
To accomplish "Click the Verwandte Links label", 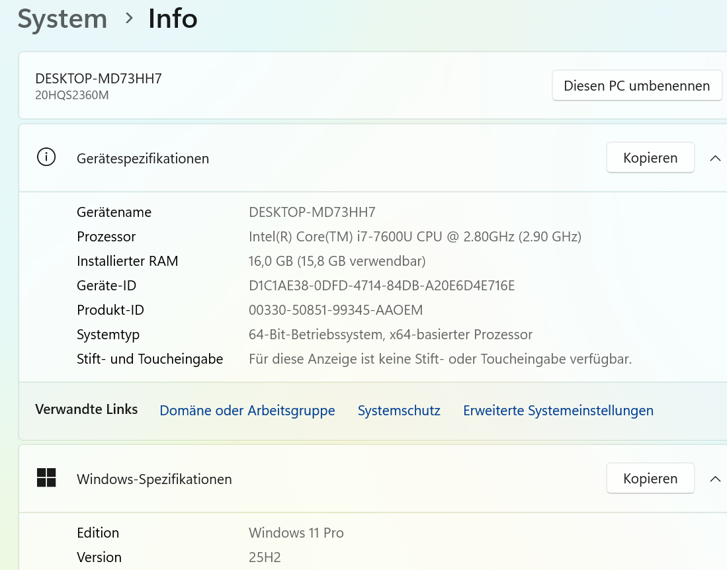I will pyautogui.click(x=86, y=409).
